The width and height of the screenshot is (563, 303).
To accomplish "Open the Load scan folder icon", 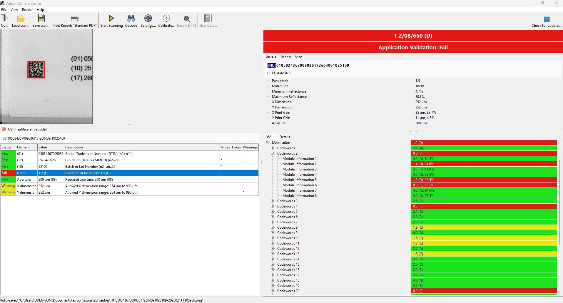I will click(x=21, y=19).
